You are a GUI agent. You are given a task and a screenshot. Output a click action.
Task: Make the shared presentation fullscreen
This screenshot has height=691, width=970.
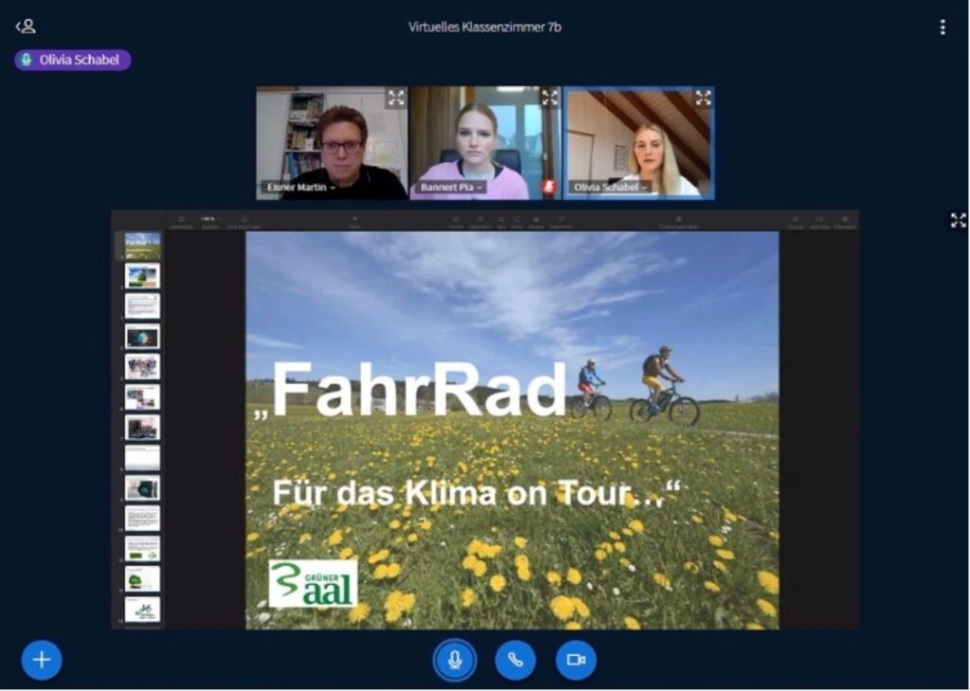[x=958, y=221]
